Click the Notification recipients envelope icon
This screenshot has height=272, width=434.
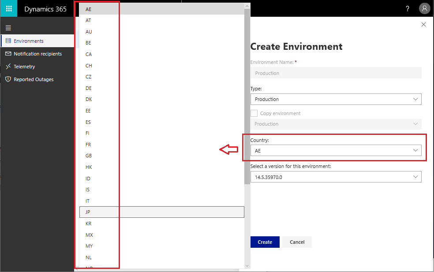click(x=8, y=54)
